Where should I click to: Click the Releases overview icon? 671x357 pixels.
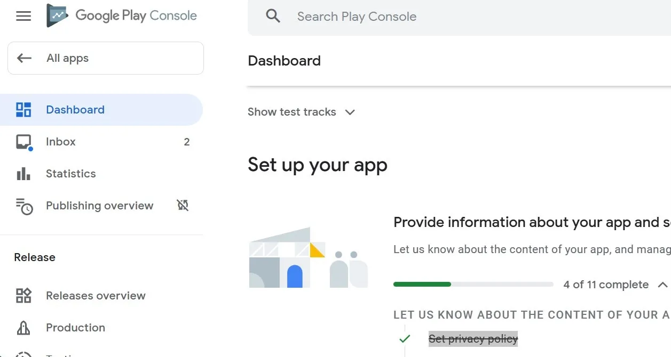23,296
